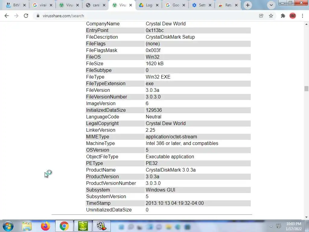Viewport: 309px width, 232px height.
Task: Click the network tray icon
Action: pyautogui.click(x=279, y=226)
